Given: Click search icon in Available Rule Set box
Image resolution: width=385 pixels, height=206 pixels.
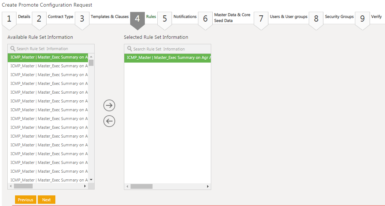Looking at the screenshot, I should click(13, 49).
